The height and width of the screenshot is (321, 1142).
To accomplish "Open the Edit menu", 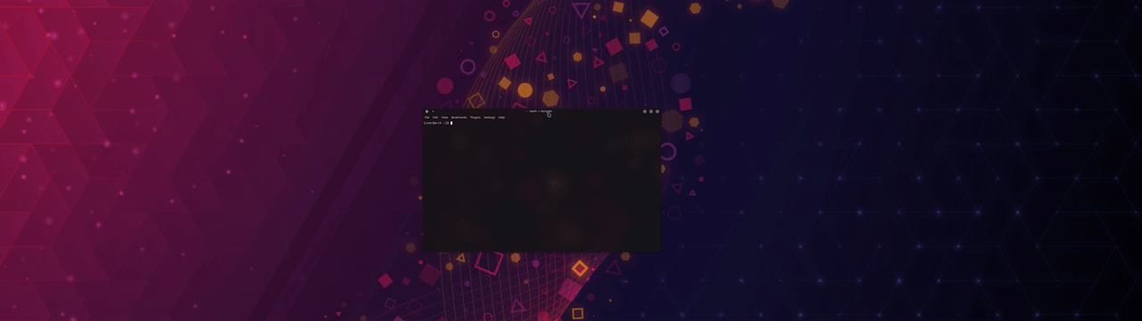I will (x=435, y=118).
